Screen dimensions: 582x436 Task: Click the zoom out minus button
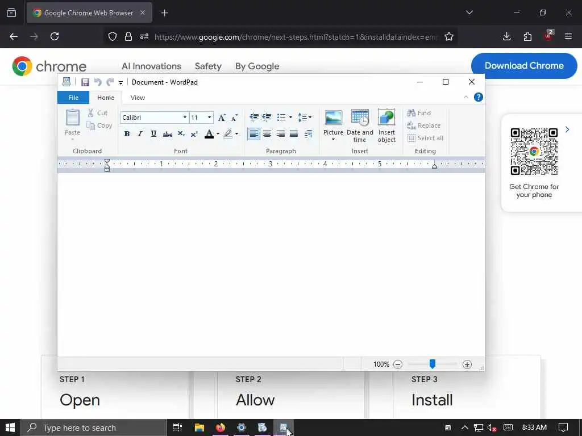(x=398, y=364)
